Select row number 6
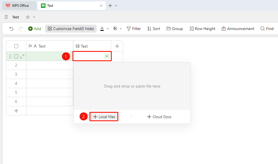This screenshot has width=278, height=164. [16, 101]
